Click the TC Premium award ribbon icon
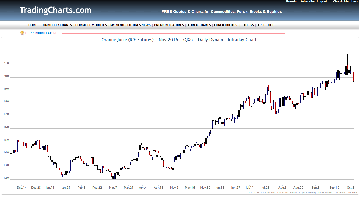359x201 pixels. (x=22, y=33)
